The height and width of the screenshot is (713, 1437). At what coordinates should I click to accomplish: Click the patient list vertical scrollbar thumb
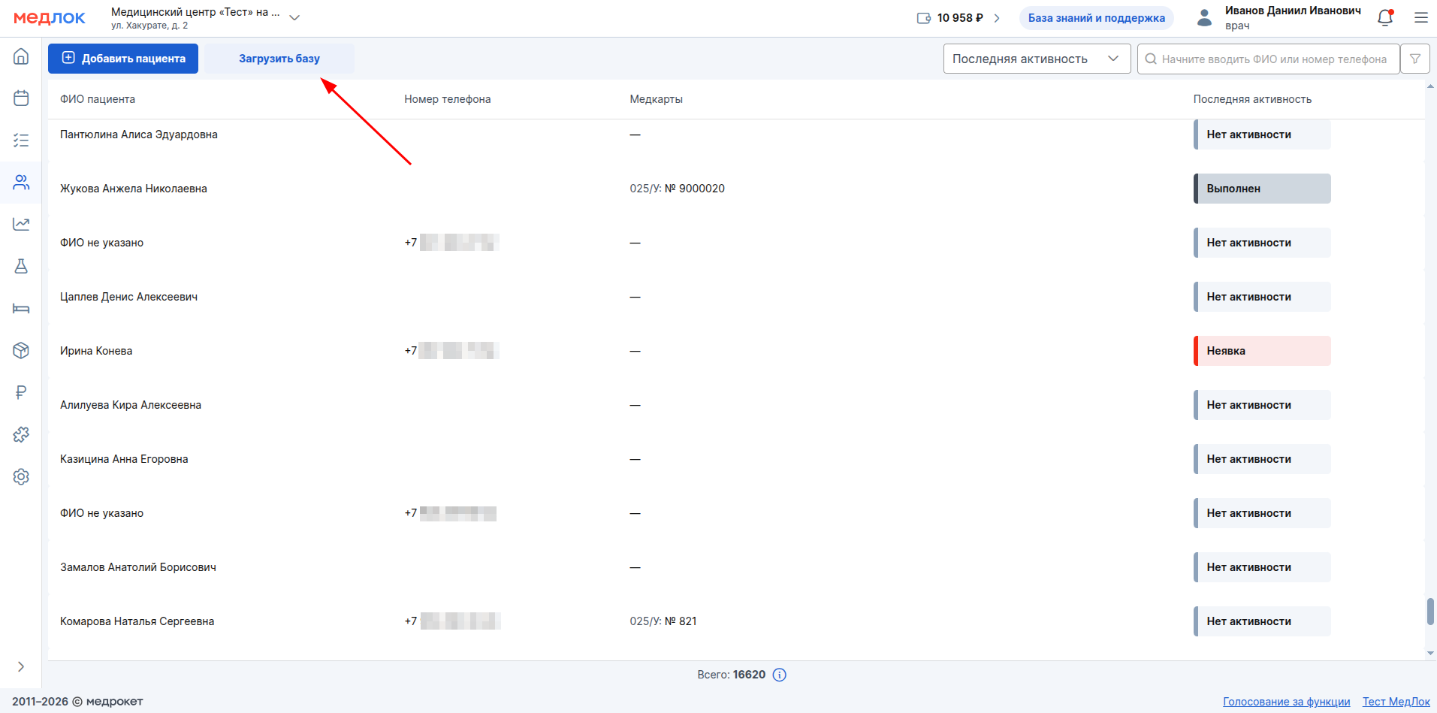1430,611
